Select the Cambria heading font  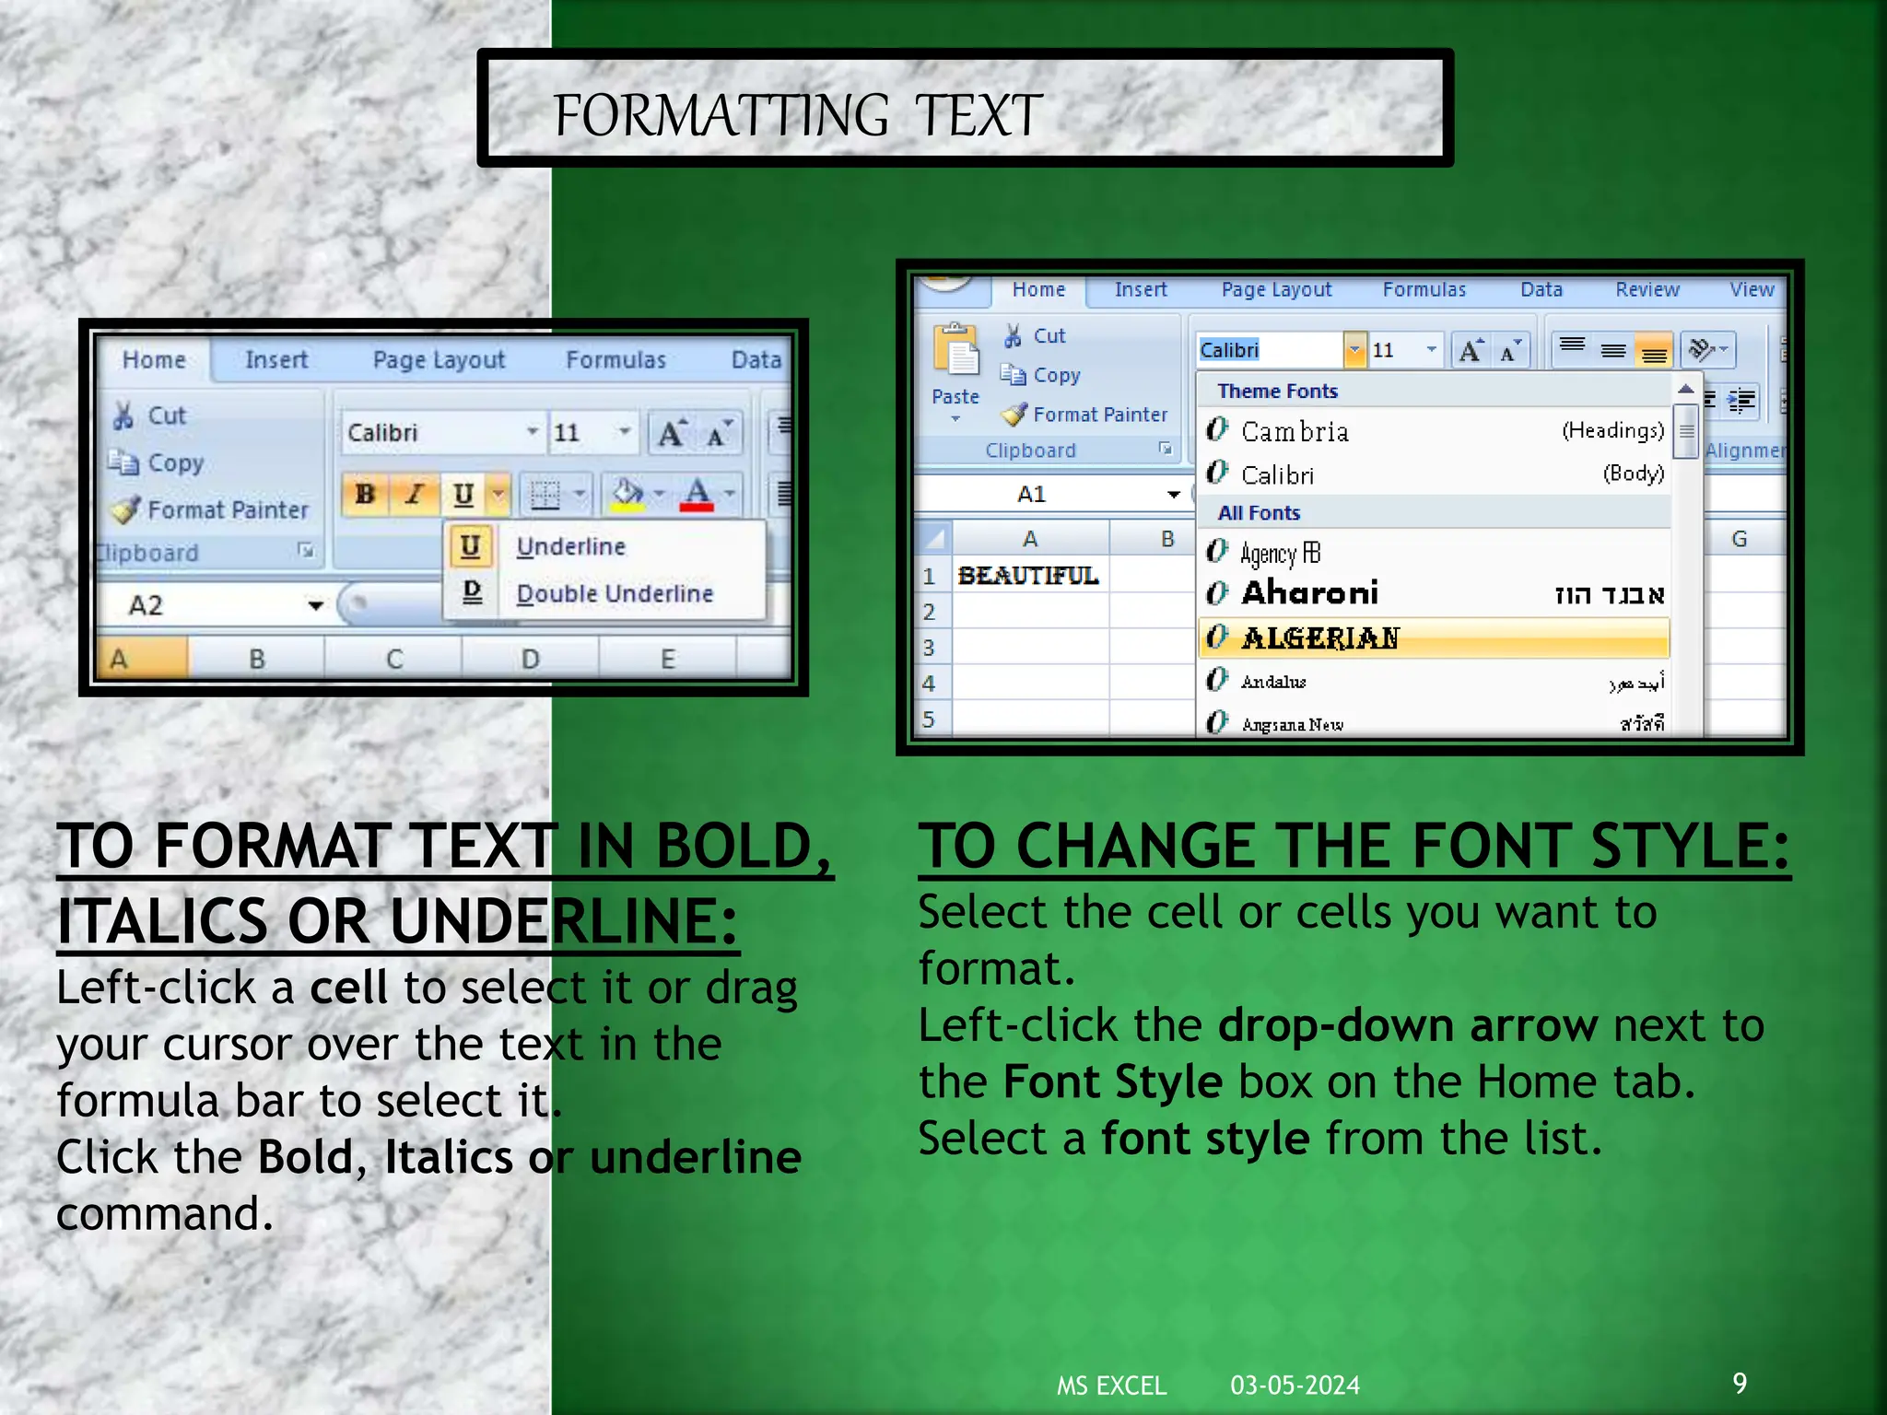pos(1435,430)
